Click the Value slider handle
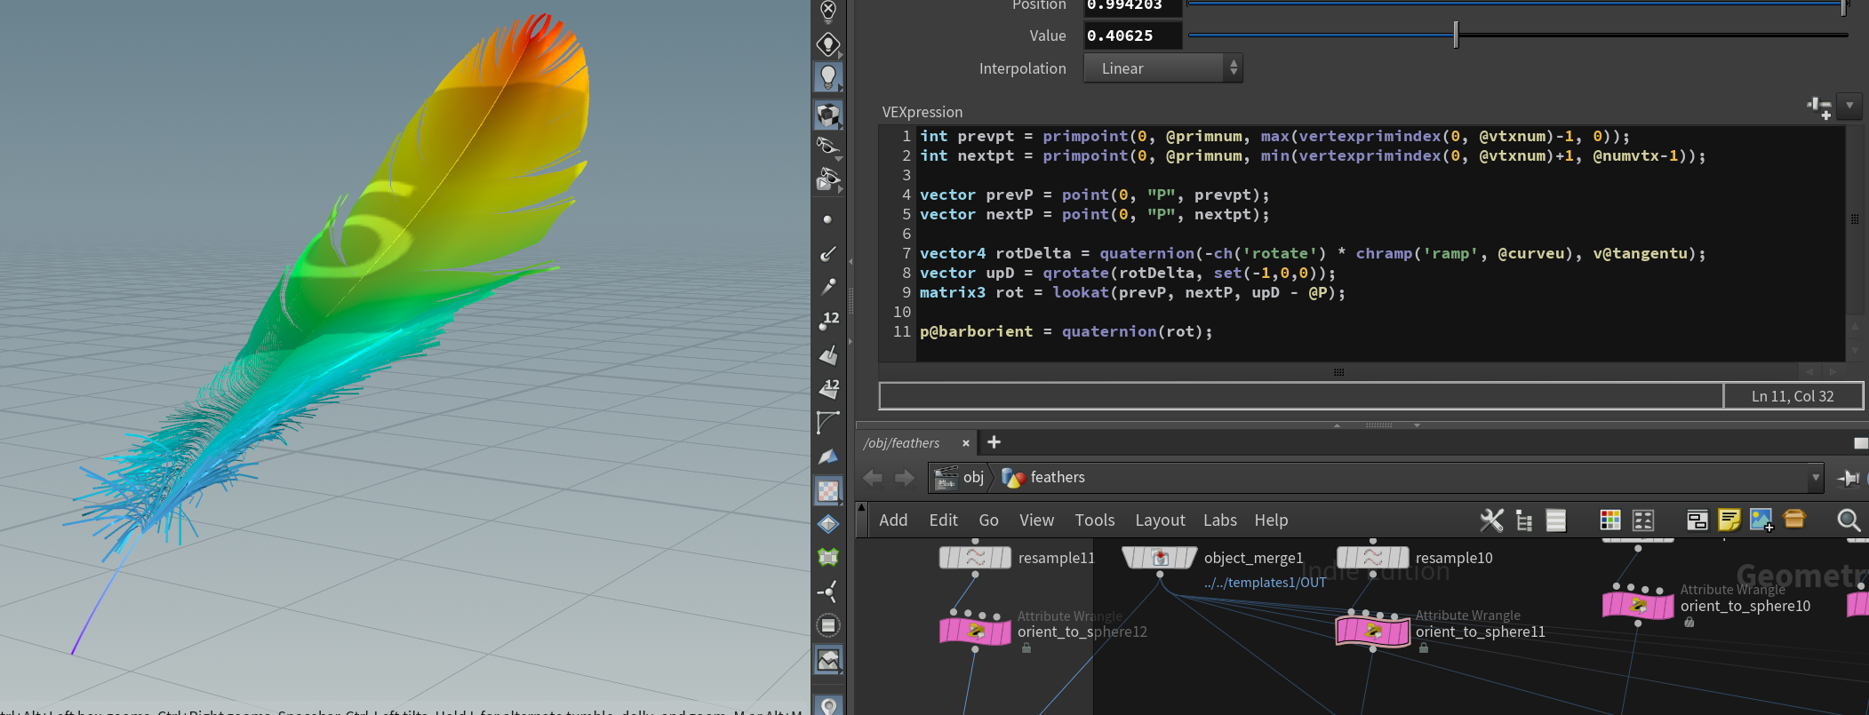1869x715 pixels. [x=1456, y=36]
